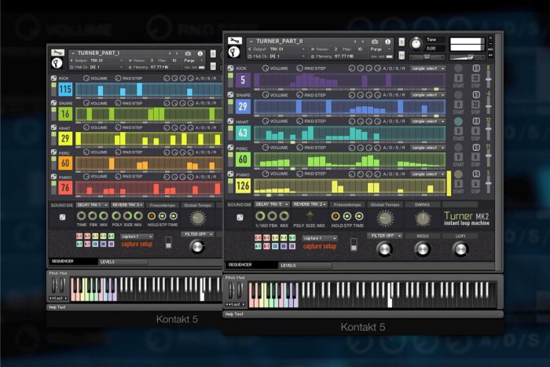
Task: Click capture setup in TURNER_PART_I
Action: click(137, 244)
